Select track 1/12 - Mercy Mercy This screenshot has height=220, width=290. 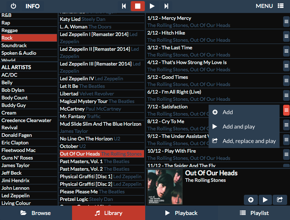click(214, 22)
